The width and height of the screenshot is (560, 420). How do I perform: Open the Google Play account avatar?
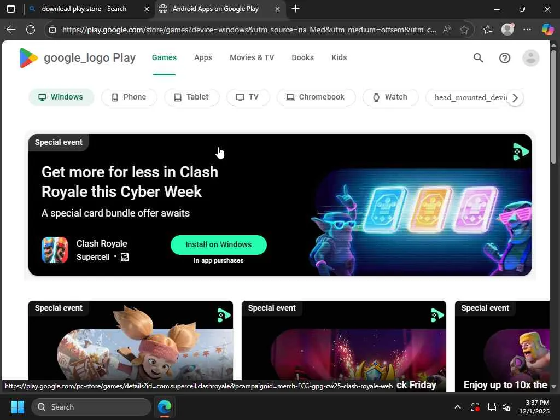(x=530, y=58)
